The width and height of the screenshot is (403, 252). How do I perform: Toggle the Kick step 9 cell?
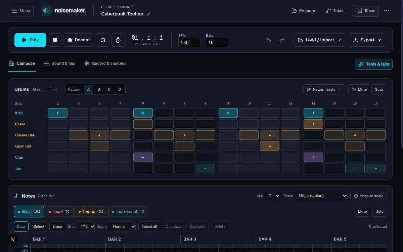[228, 113]
